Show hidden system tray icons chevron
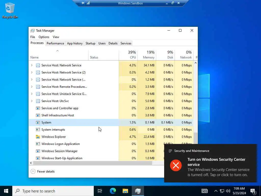This screenshot has height=196, width=261. click(216, 191)
